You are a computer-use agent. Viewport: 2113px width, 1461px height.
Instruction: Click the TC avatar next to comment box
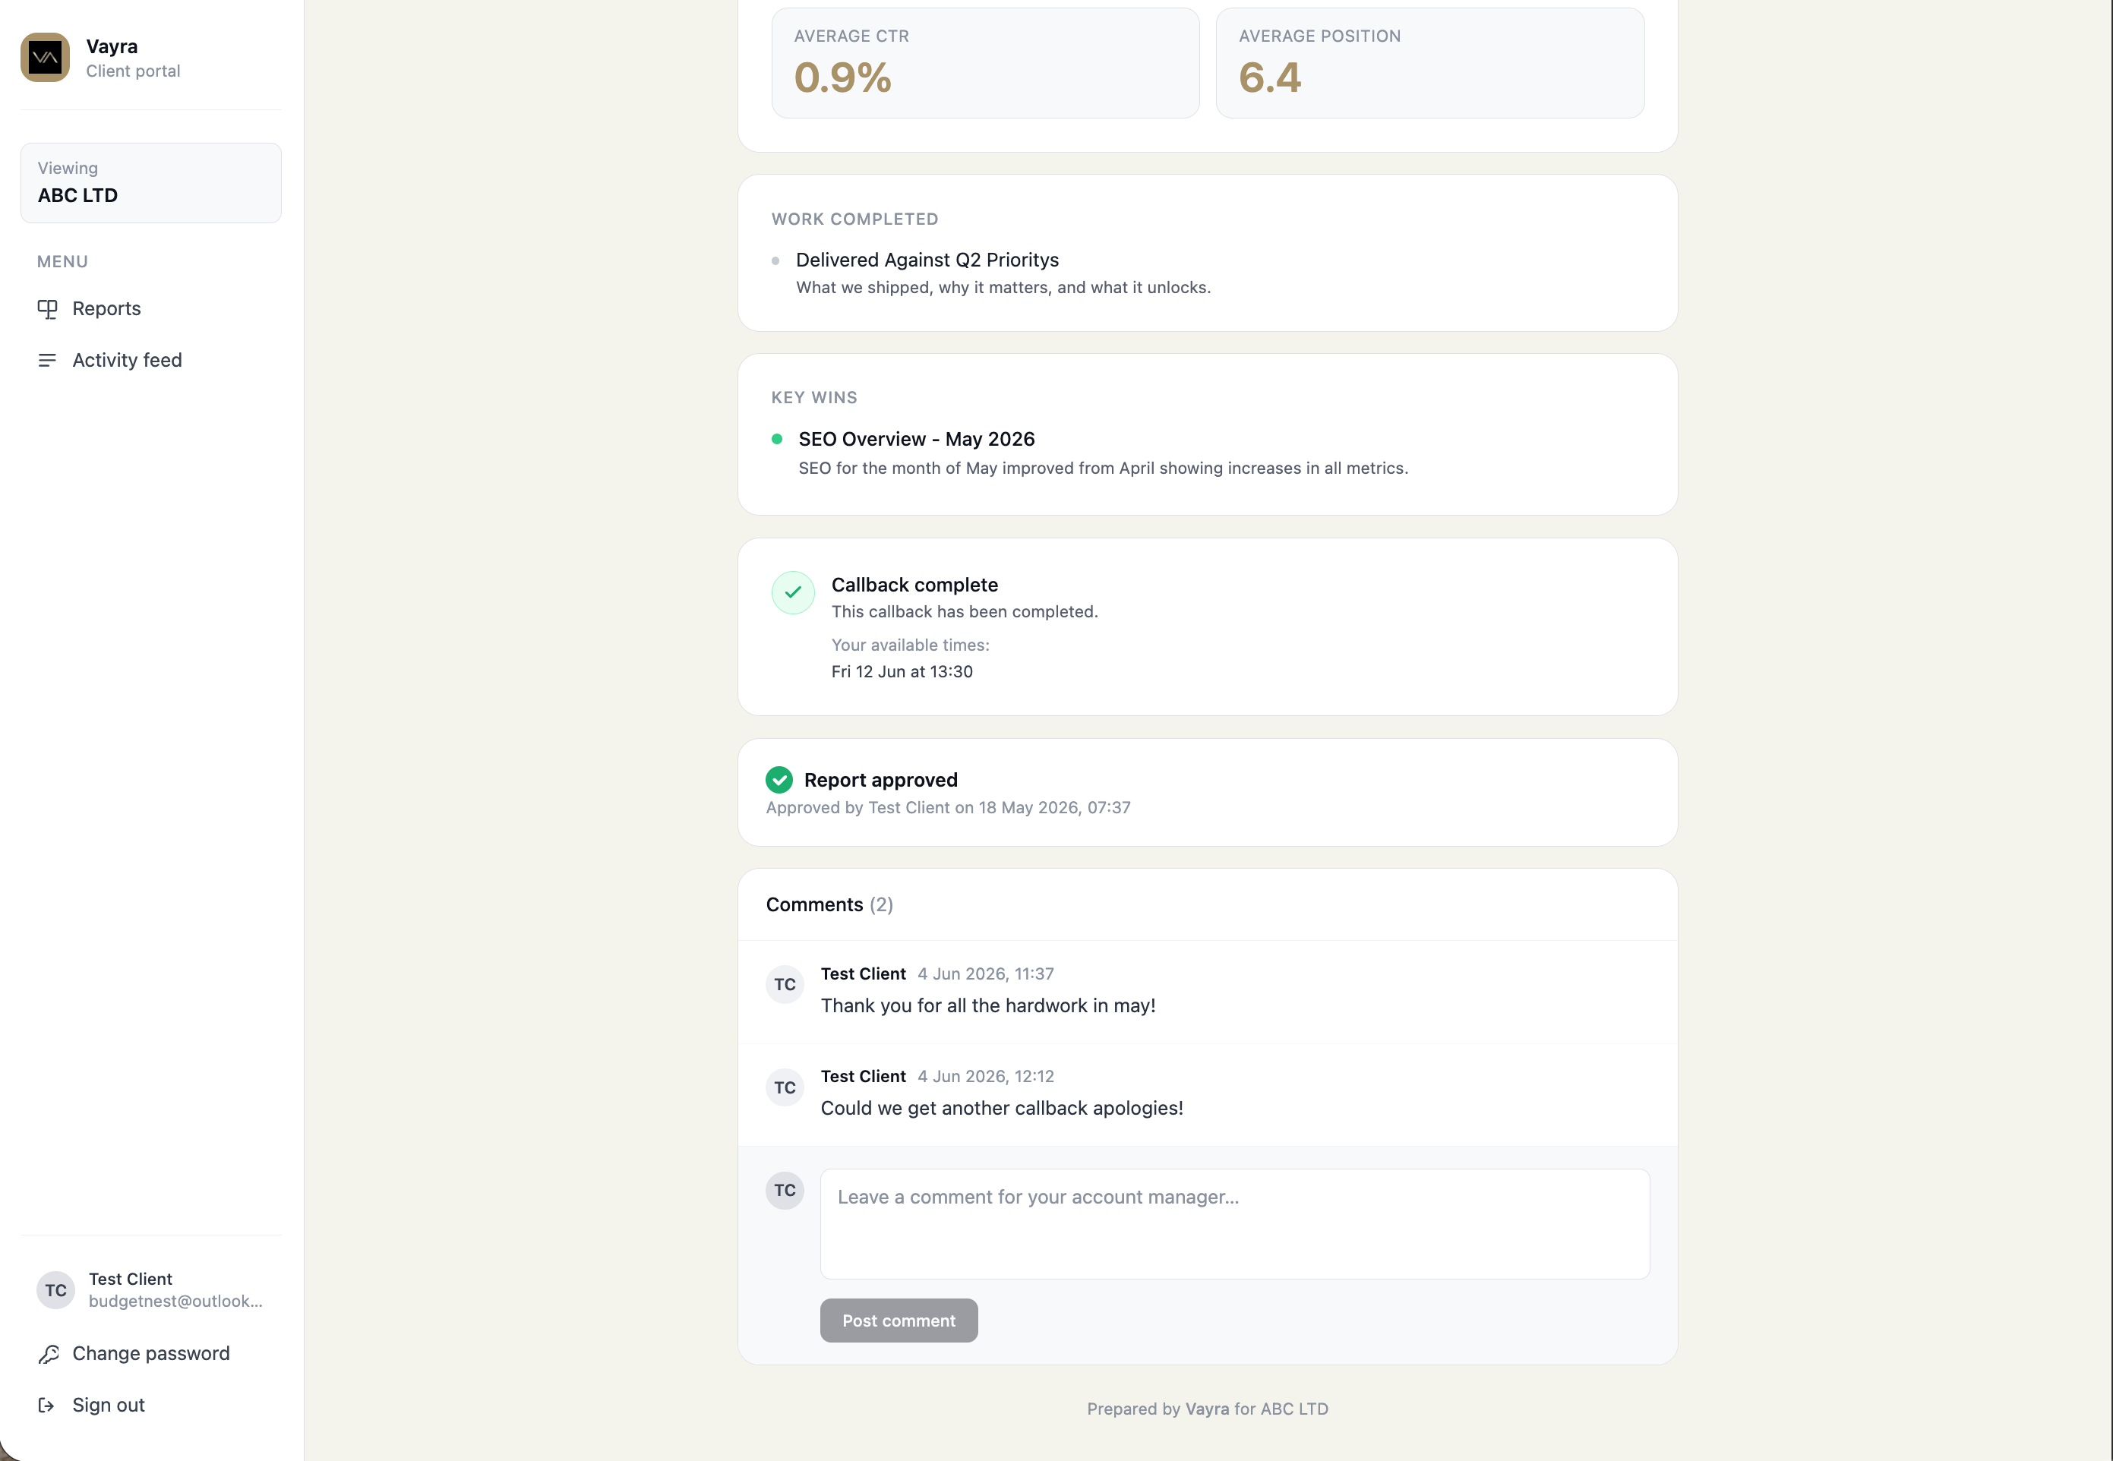click(785, 1190)
